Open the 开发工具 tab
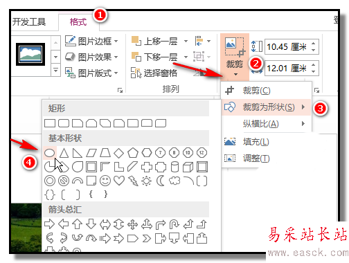 (x=29, y=22)
